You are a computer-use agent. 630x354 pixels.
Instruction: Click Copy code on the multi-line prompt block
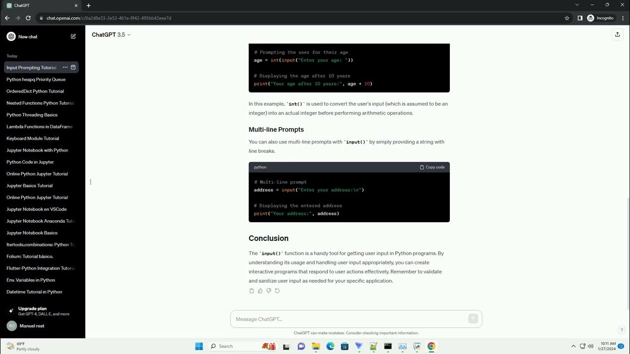pyautogui.click(x=432, y=167)
